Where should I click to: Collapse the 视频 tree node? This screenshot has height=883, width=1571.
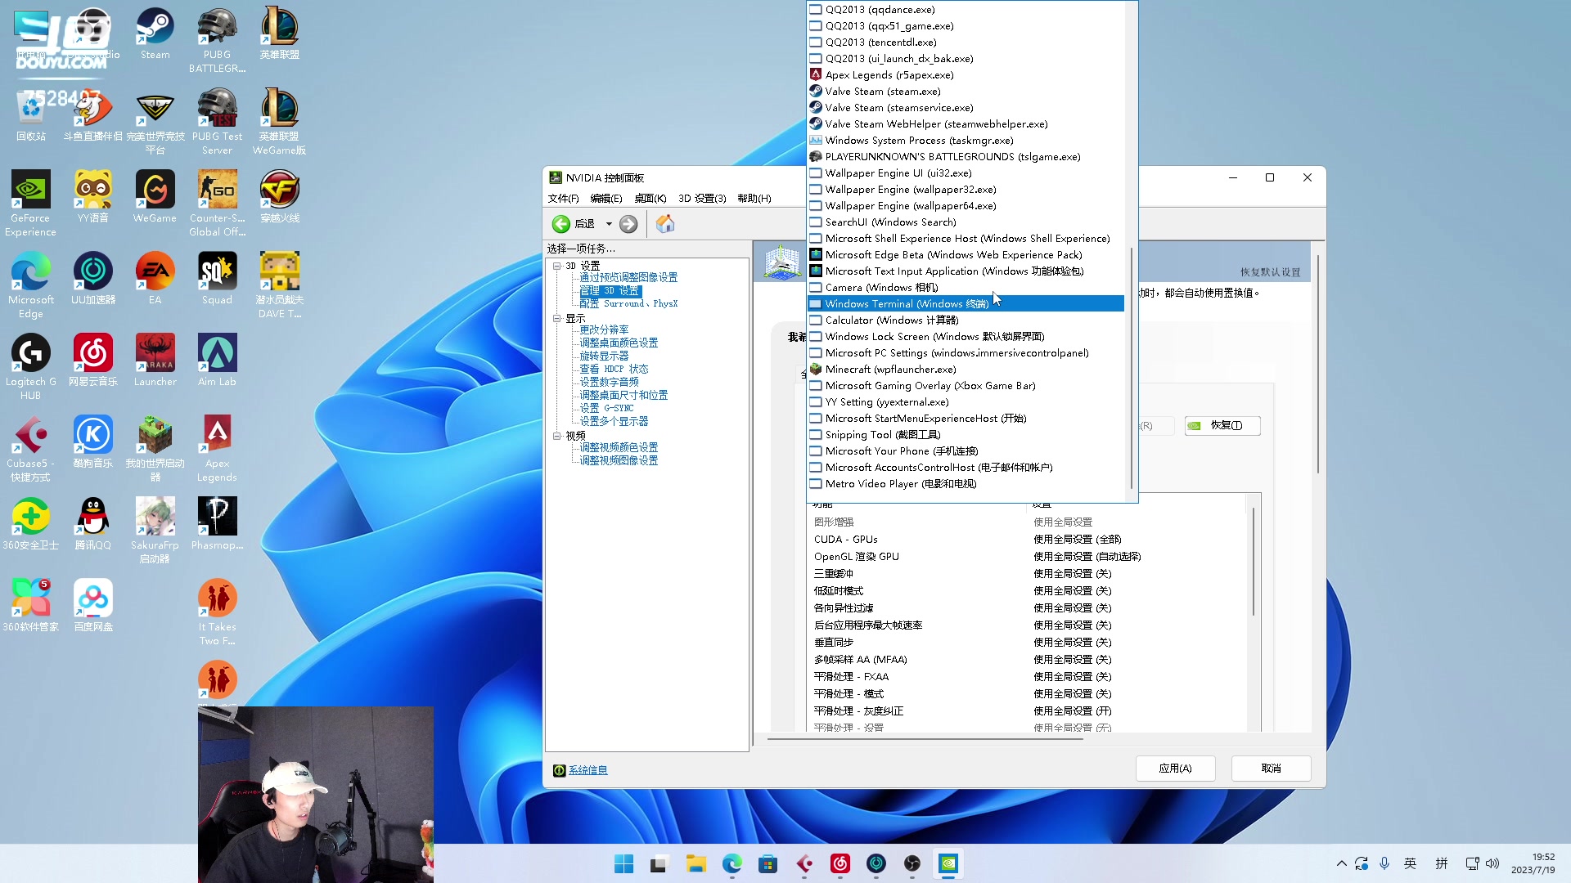(x=557, y=436)
